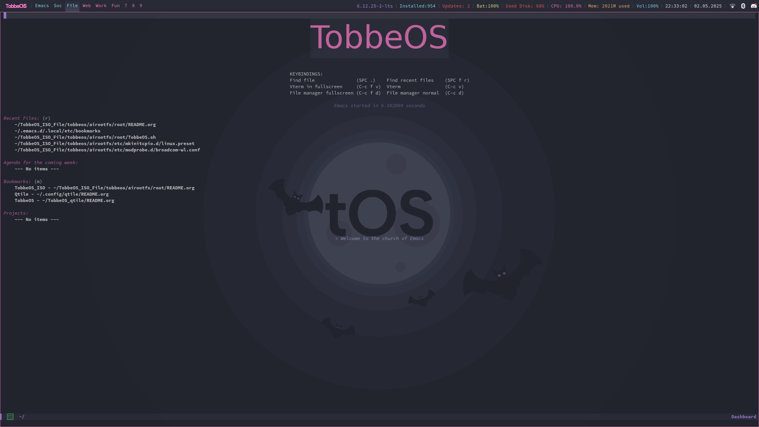Switch to the File workspace
The image size is (759, 427).
tap(72, 6)
